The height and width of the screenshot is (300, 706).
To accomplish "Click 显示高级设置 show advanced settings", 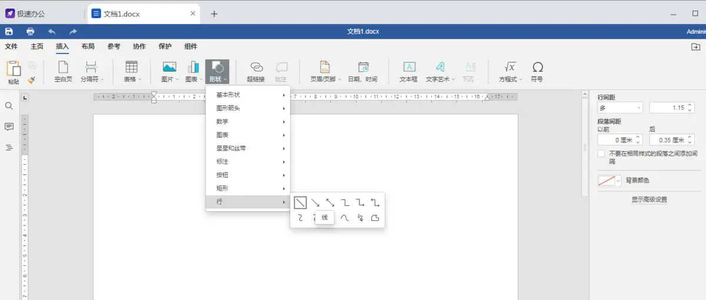I will point(649,199).
